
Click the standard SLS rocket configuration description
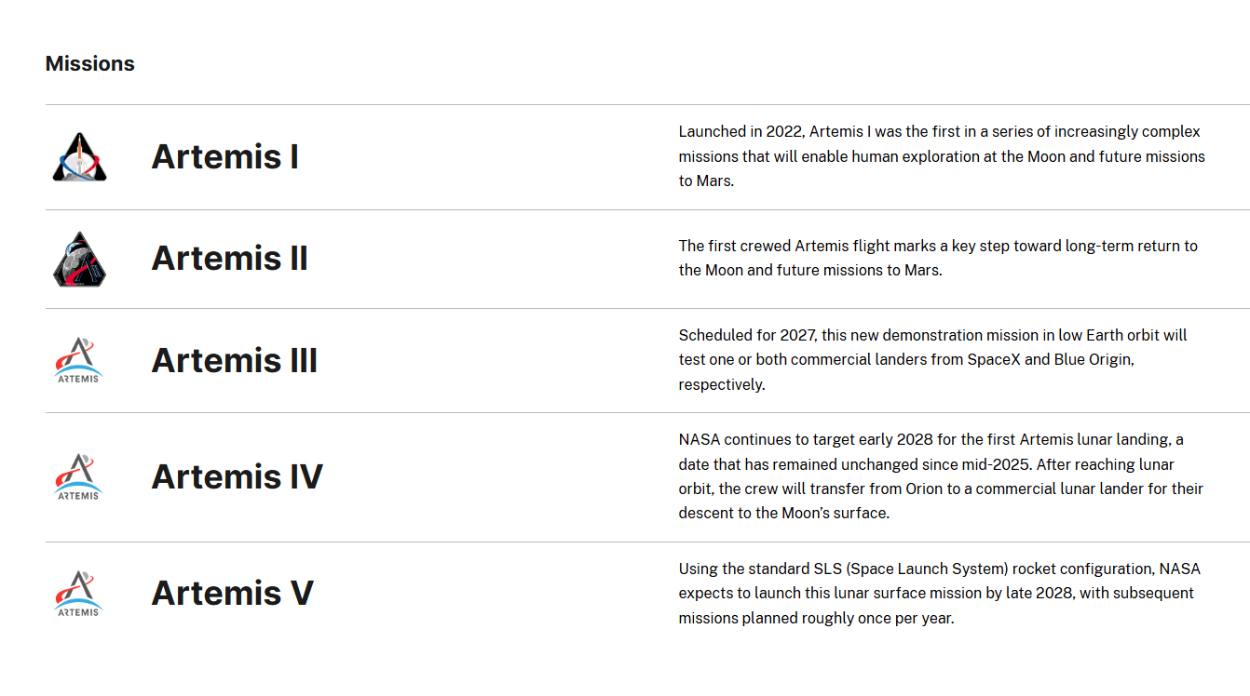pyautogui.click(x=937, y=593)
